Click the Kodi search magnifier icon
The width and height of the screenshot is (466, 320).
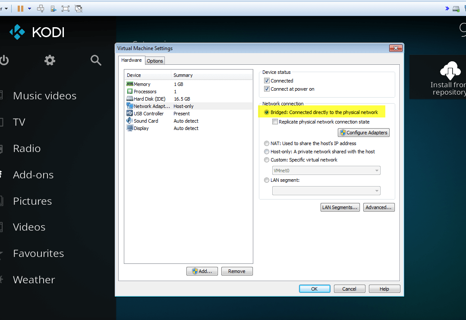point(96,60)
